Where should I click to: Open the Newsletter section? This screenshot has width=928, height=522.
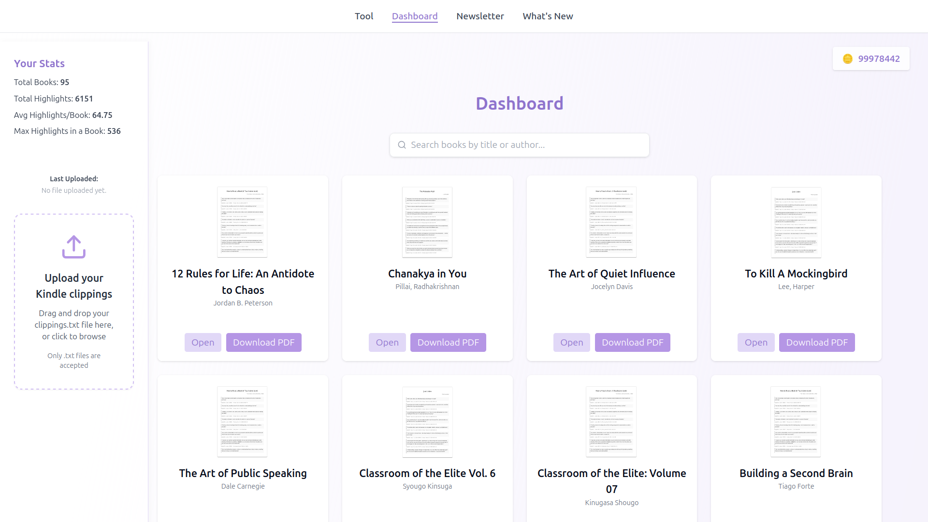pyautogui.click(x=480, y=16)
